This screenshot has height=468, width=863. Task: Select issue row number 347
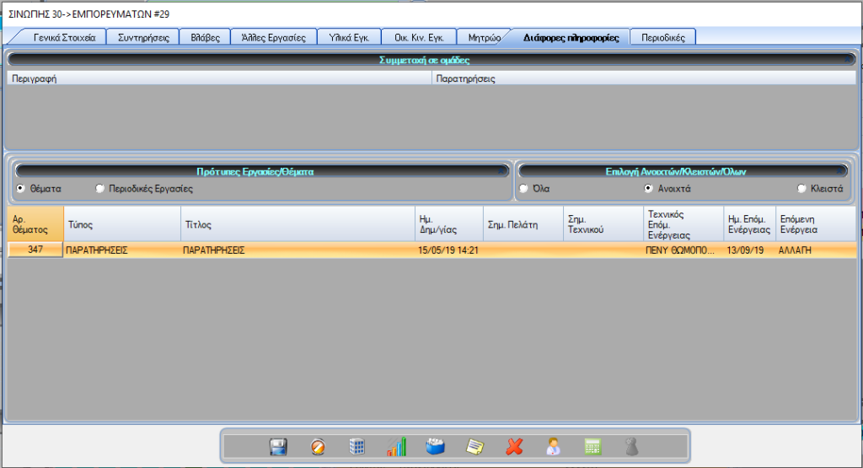[35, 250]
